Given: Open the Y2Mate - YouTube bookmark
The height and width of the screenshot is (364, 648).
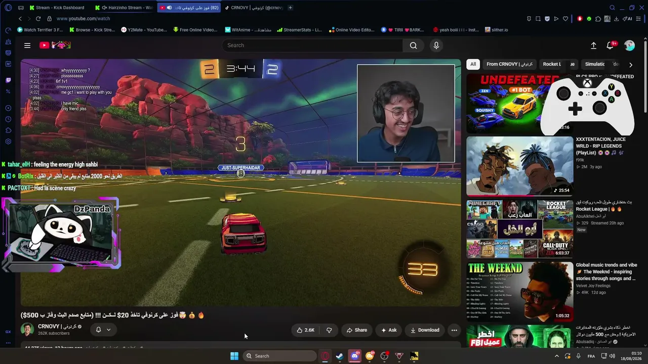Looking at the screenshot, I should [x=144, y=30].
